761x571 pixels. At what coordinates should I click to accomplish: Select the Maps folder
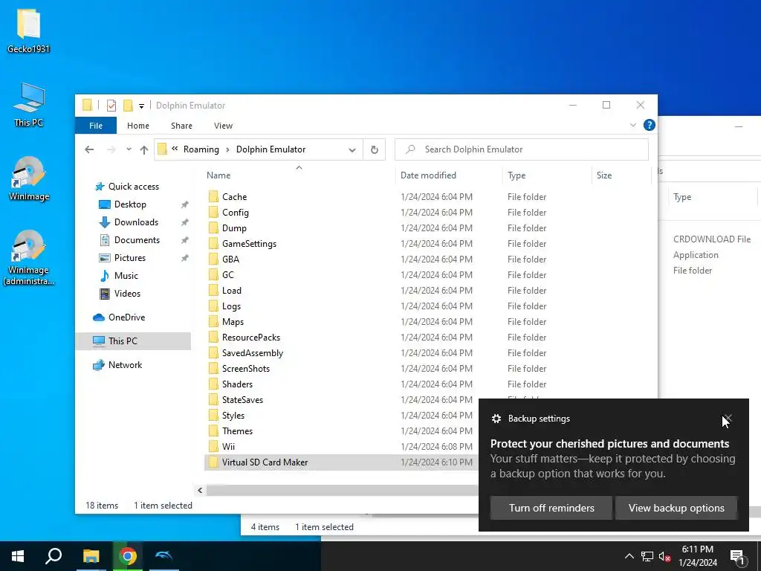click(x=233, y=322)
